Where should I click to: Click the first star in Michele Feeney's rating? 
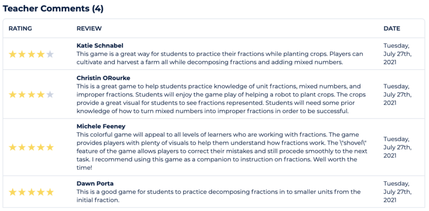pos(13,147)
